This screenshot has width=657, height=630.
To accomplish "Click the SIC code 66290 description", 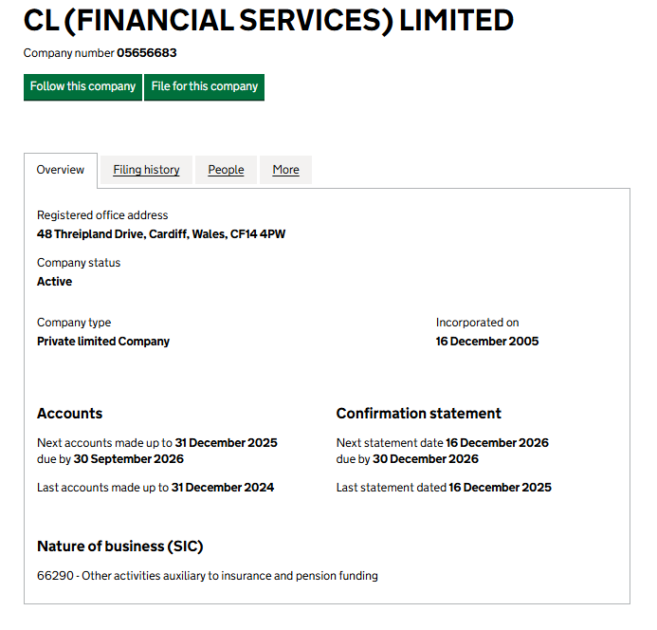I will 208,576.
